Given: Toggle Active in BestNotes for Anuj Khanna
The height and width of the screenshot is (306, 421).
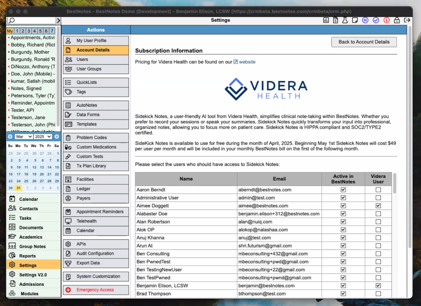Looking at the screenshot, I should [x=343, y=238].
